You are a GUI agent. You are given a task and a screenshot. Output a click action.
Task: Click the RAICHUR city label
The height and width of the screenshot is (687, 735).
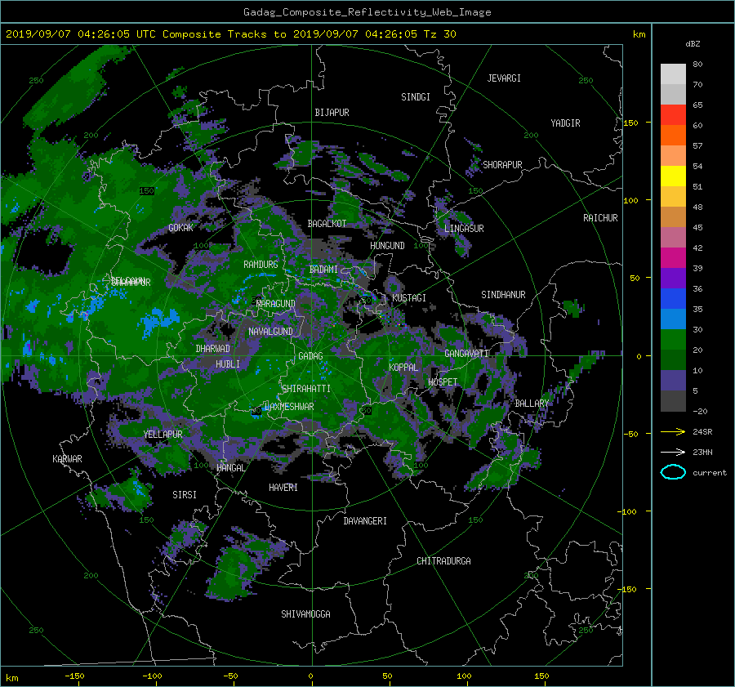click(x=600, y=218)
